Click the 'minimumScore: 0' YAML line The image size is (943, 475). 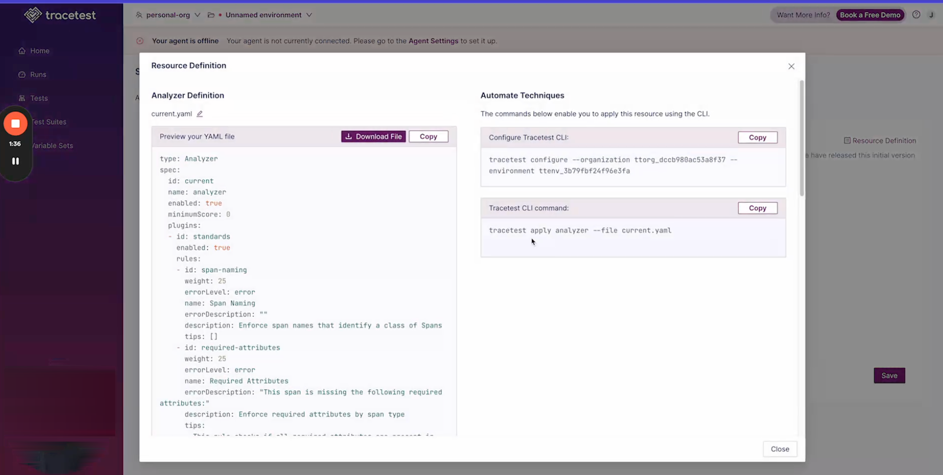199,214
